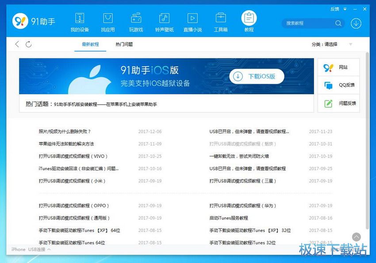Image resolution: width=376 pixels, height=263 pixels.
Task: Close the 91助手 window
Action: [364, 9]
